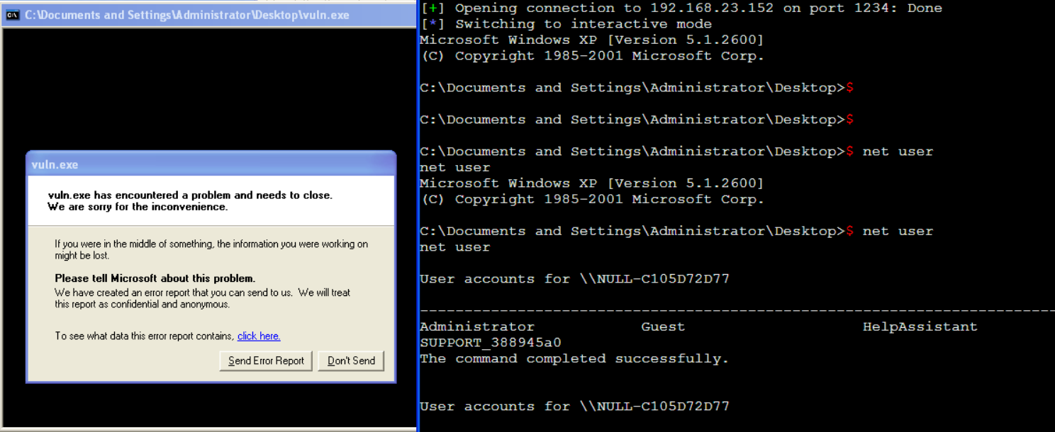Open the 'click here' error report link
Viewport: 1055px width, 432px height.
tap(259, 336)
